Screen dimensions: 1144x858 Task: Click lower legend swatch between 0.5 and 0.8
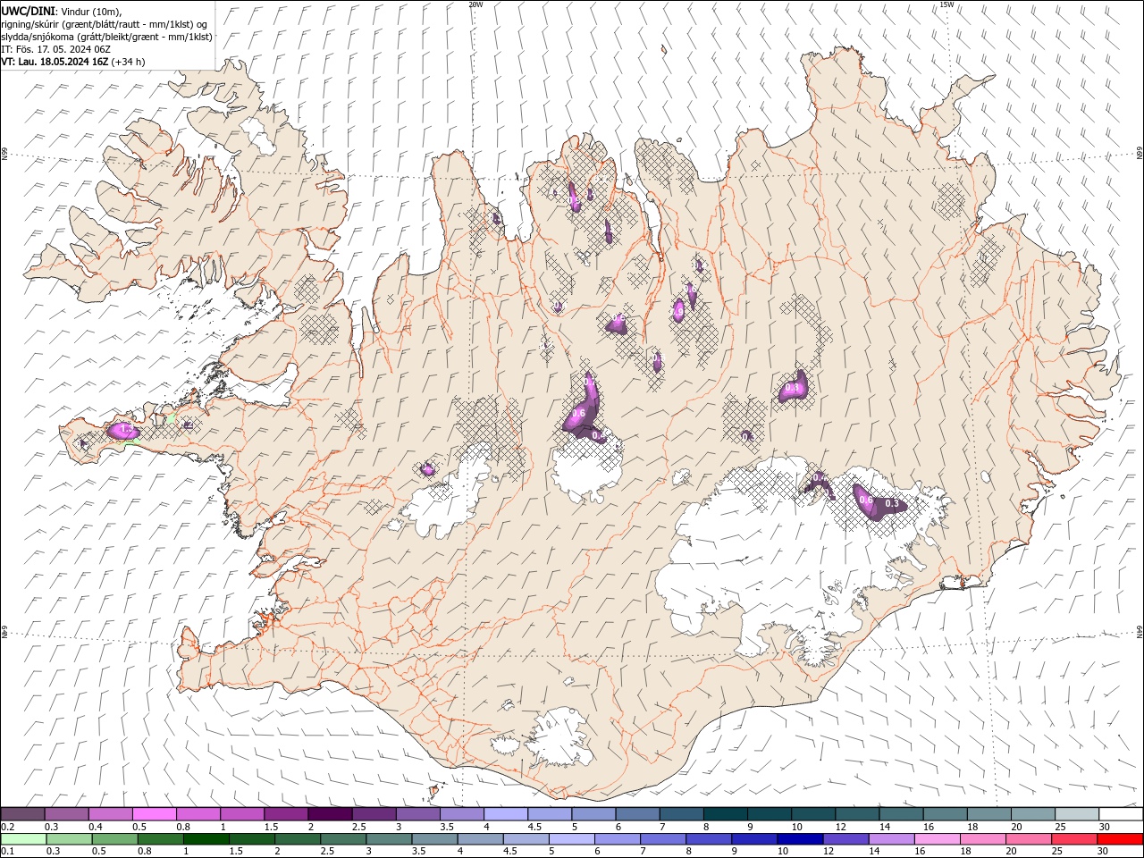tap(114, 839)
